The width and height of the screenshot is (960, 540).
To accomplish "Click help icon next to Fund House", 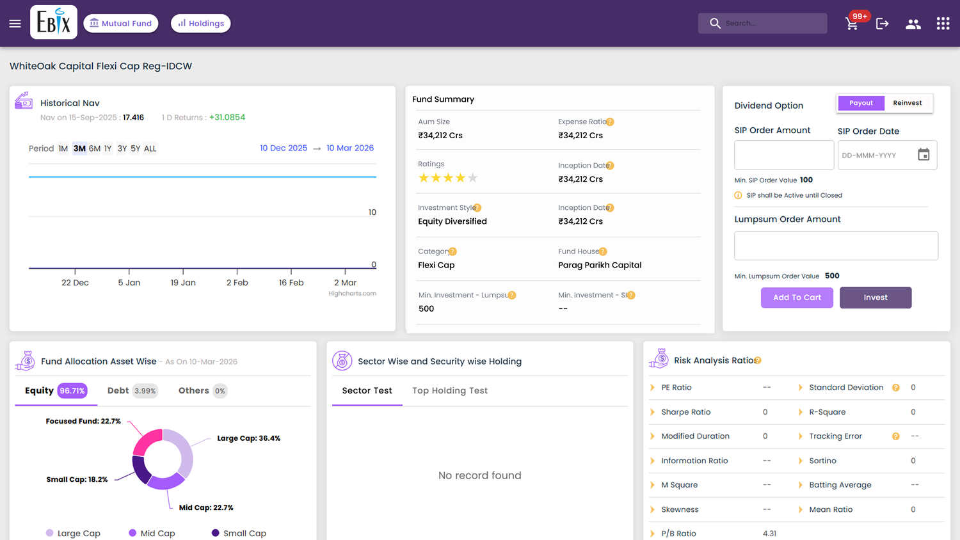I will pos(603,251).
